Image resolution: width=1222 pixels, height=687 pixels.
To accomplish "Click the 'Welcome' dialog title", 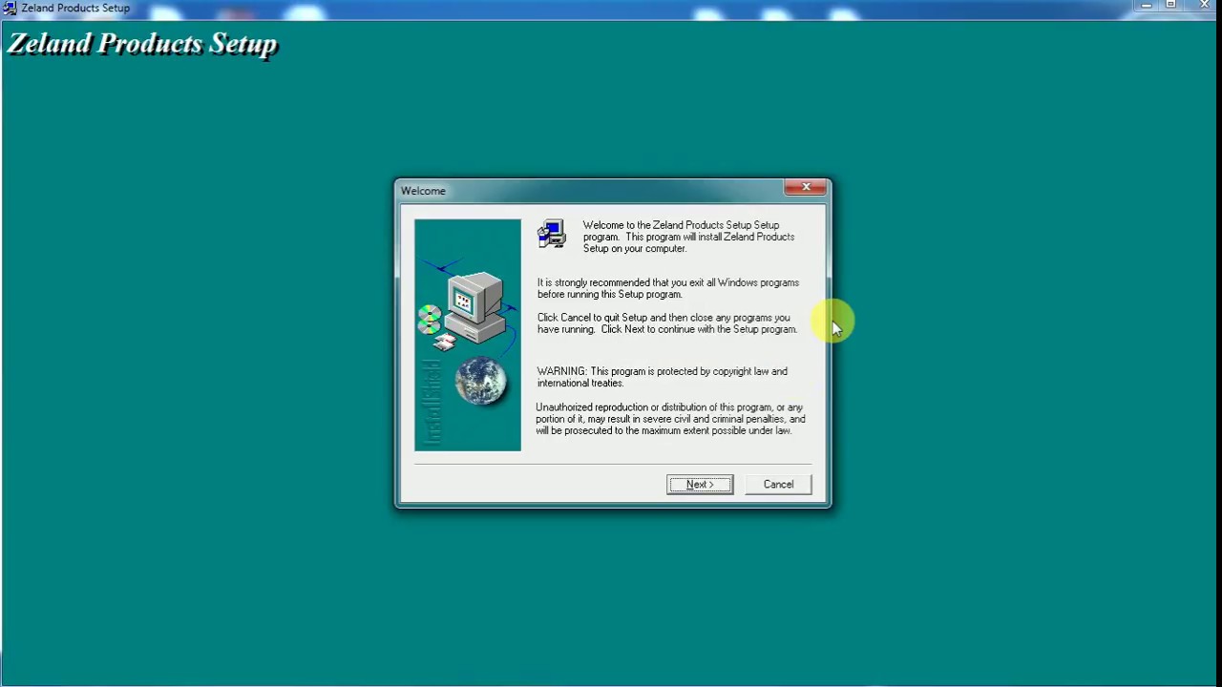I will pyautogui.click(x=423, y=191).
